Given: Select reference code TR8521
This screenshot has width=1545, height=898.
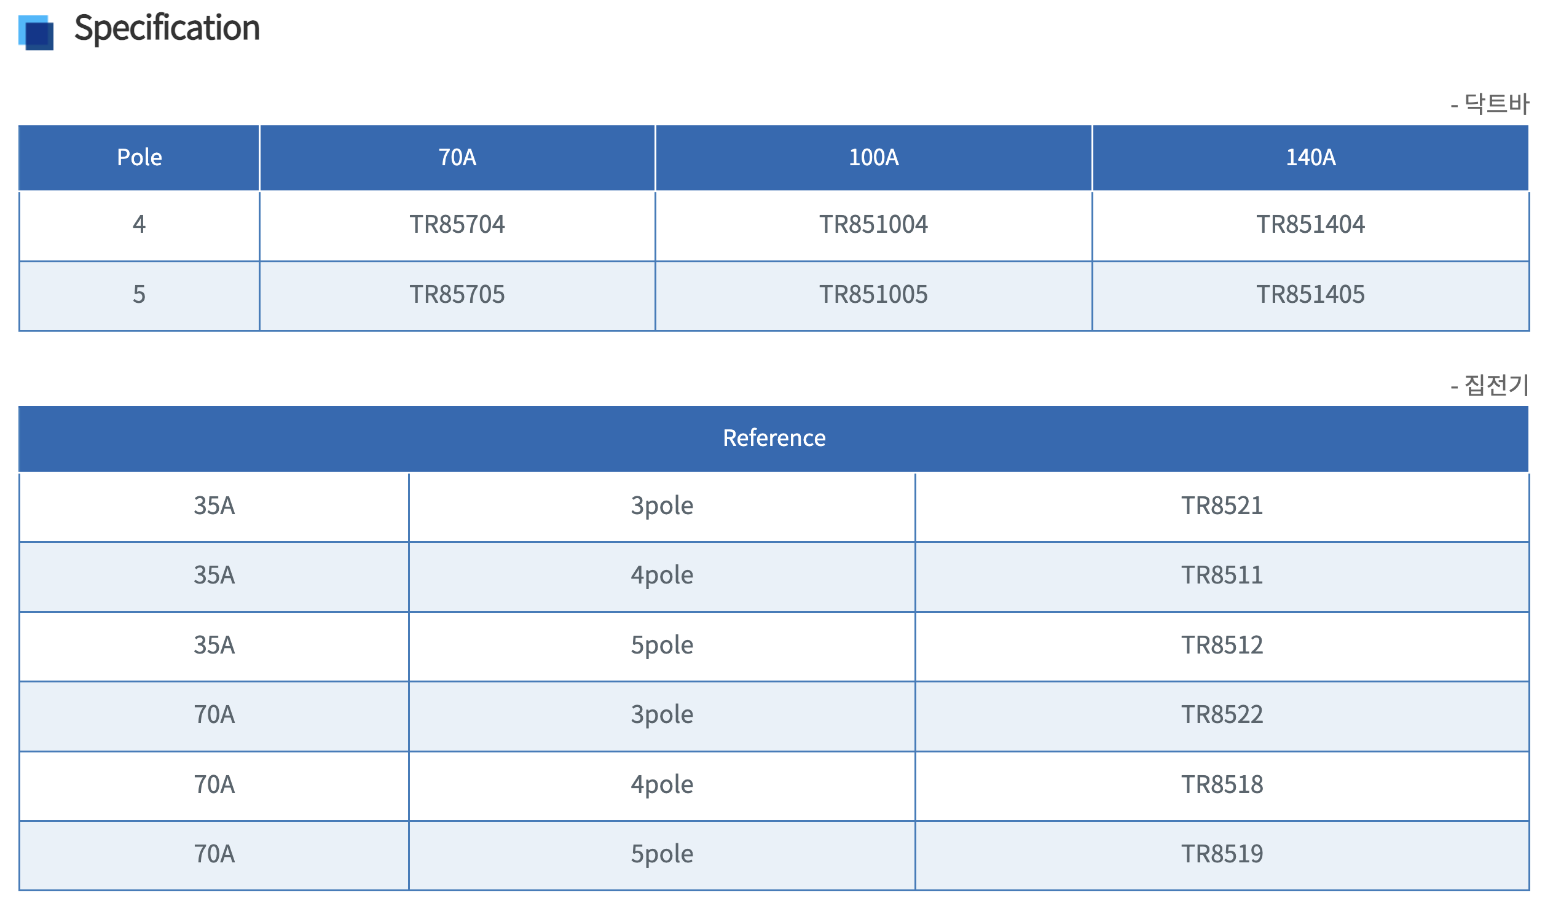Looking at the screenshot, I should (x=1222, y=506).
